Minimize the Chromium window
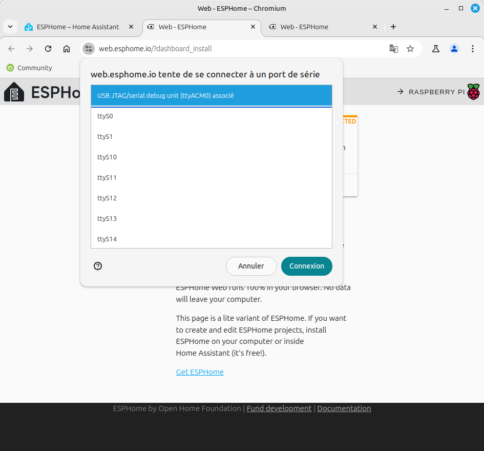Screen dimensions: 484x451 pyautogui.click(x=447, y=9)
